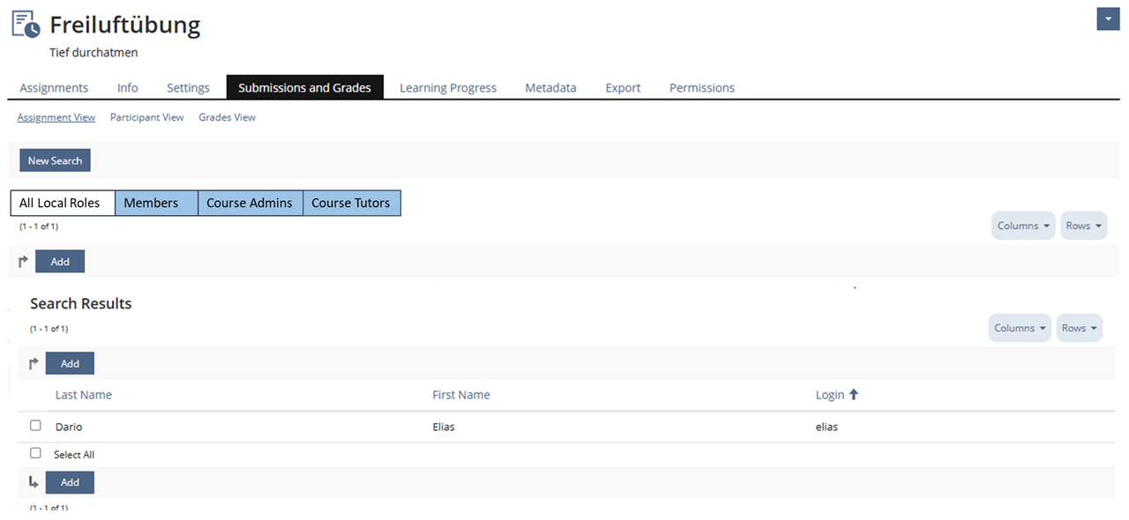Go to the Settings tab
1129x520 pixels.
[188, 88]
